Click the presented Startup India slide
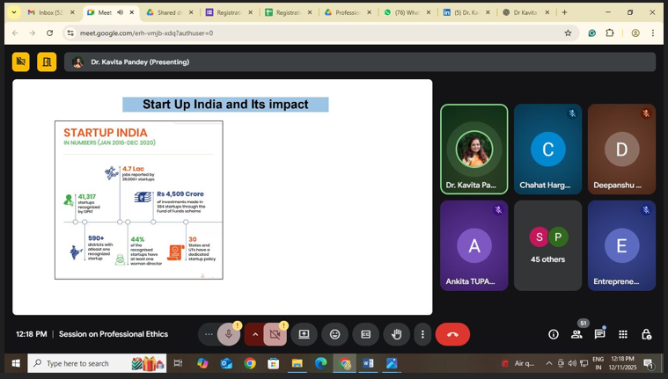Viewport: 668px width, 379px height. (222, 197)
